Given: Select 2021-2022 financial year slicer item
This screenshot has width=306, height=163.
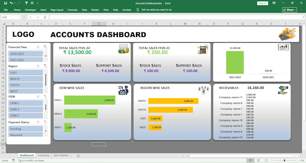Looking at the screenshot, I should (26, 59).
